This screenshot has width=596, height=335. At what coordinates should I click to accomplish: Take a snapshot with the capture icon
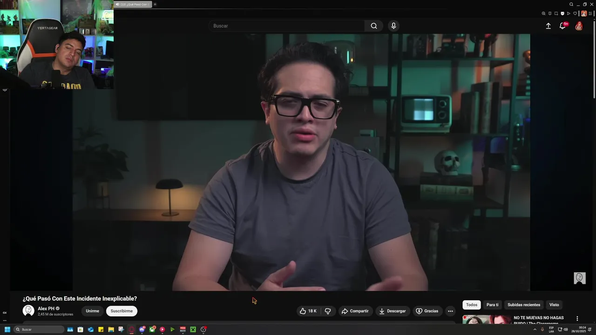(x=556, y=13)
